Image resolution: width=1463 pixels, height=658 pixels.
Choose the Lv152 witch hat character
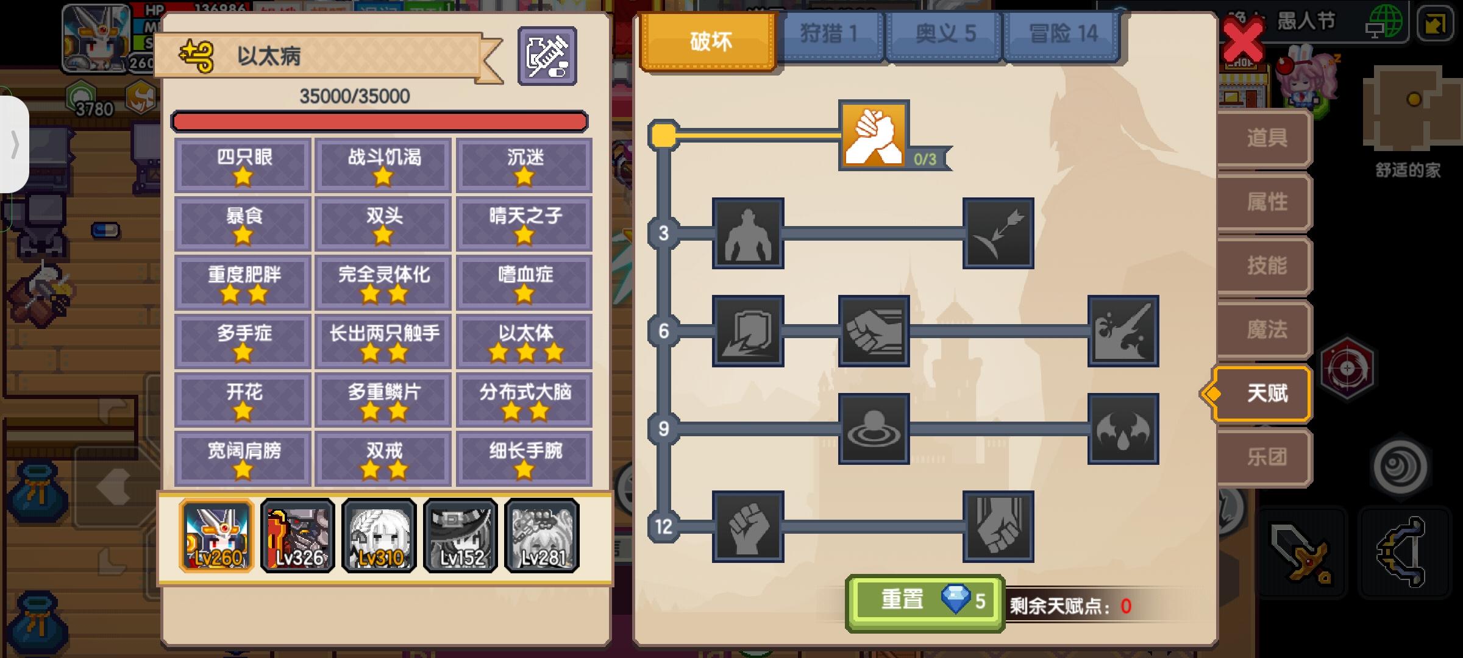coord(460,536)
